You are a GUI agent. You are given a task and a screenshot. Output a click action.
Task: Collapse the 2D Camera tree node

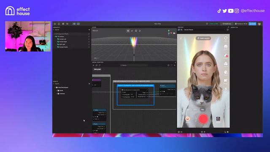pyautogui.click(x=54, y=37)
